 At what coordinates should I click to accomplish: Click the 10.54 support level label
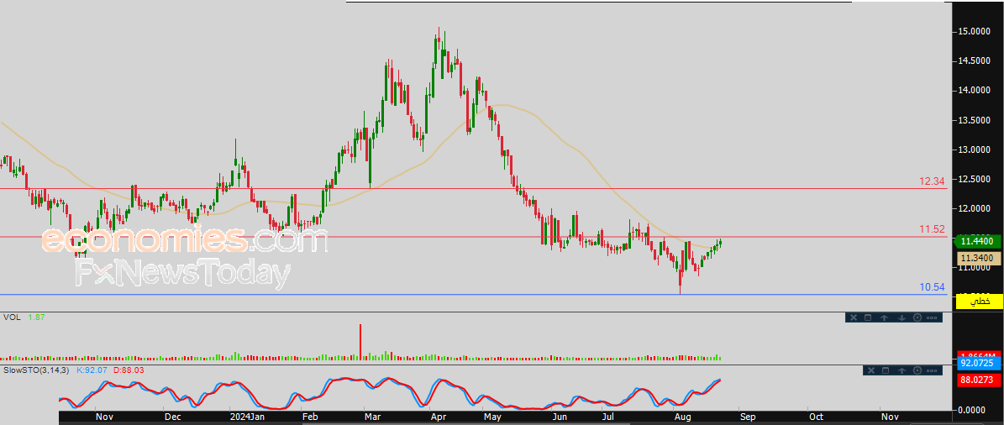pyautogui.click(x=932, y=286)
